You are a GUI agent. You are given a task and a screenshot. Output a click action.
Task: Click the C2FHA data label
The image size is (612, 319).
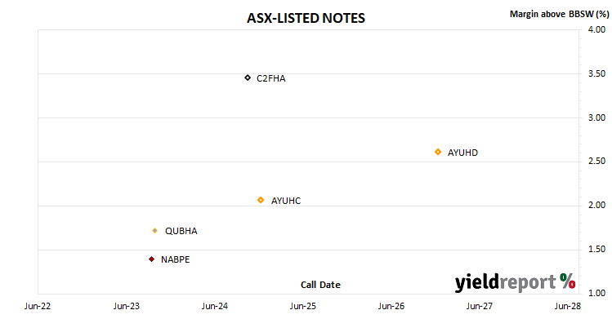pos(271,78)
